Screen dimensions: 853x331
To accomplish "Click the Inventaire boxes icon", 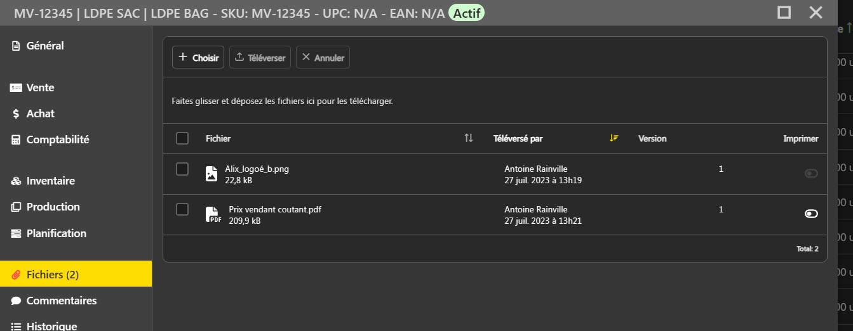I will pos(17,181).
